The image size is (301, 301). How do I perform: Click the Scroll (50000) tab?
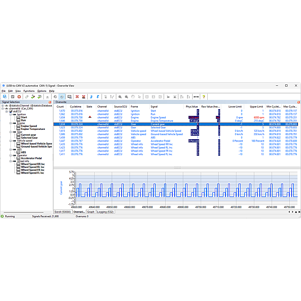click(62, 211)
